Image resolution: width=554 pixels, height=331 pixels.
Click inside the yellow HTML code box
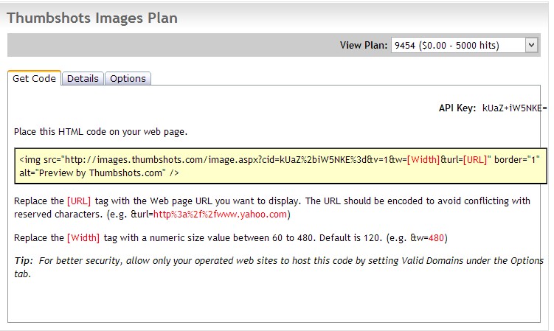click(280, 167)
